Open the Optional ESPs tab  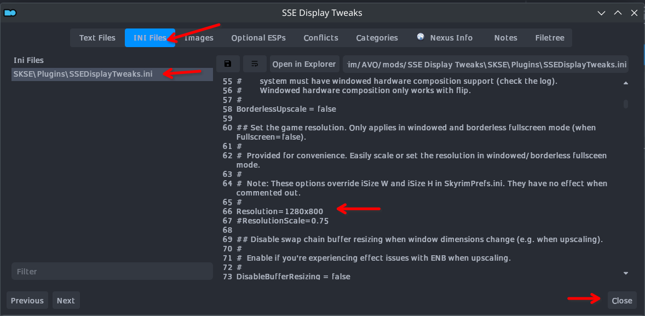coord(258,38)
